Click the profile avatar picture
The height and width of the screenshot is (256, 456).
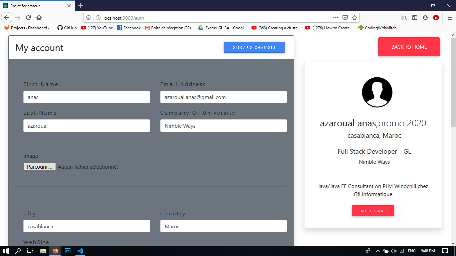[377, 92]
